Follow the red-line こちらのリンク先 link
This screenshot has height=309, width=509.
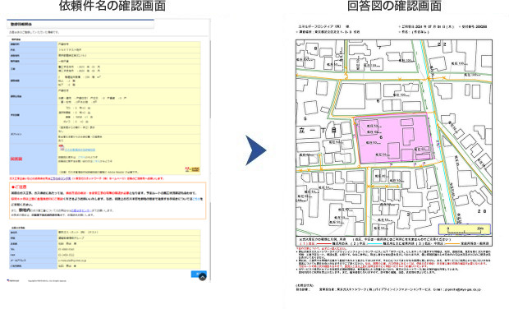click(61, 178)
